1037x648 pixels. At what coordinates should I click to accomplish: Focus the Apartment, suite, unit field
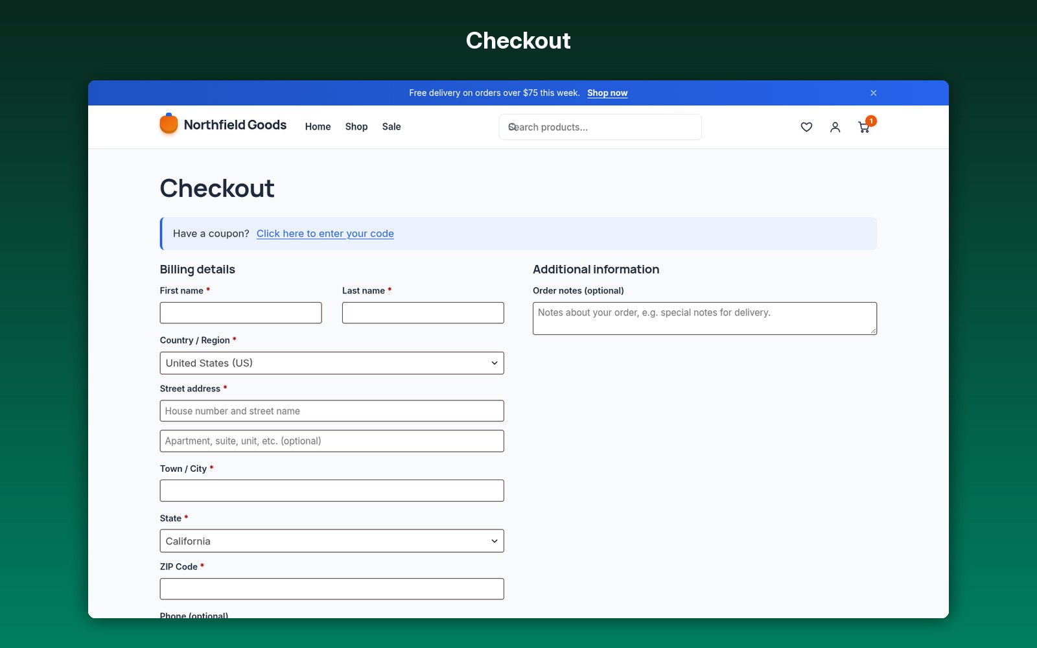332,441
